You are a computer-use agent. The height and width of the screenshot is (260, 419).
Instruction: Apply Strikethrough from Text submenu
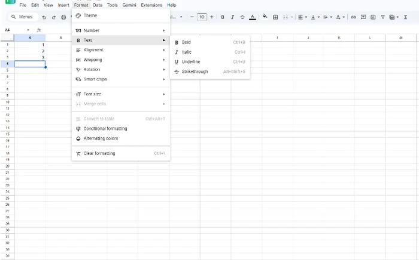click(x=210, y=72)
